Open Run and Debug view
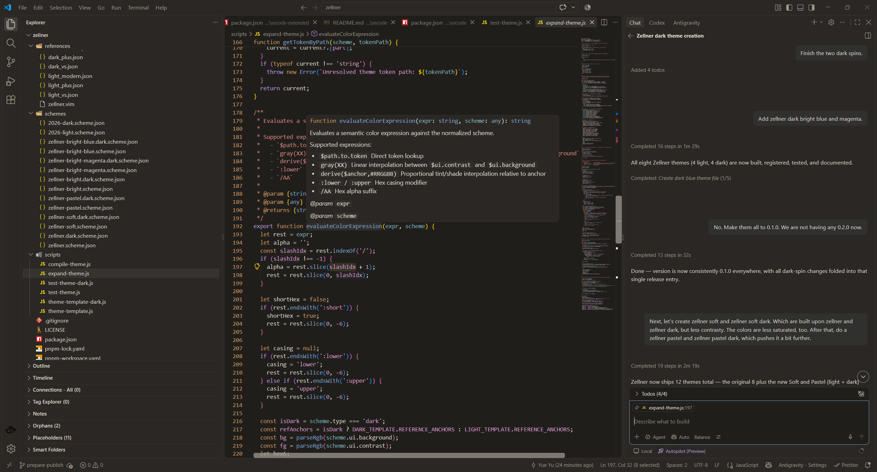877x472 pixels. click(x=11, y=81)
